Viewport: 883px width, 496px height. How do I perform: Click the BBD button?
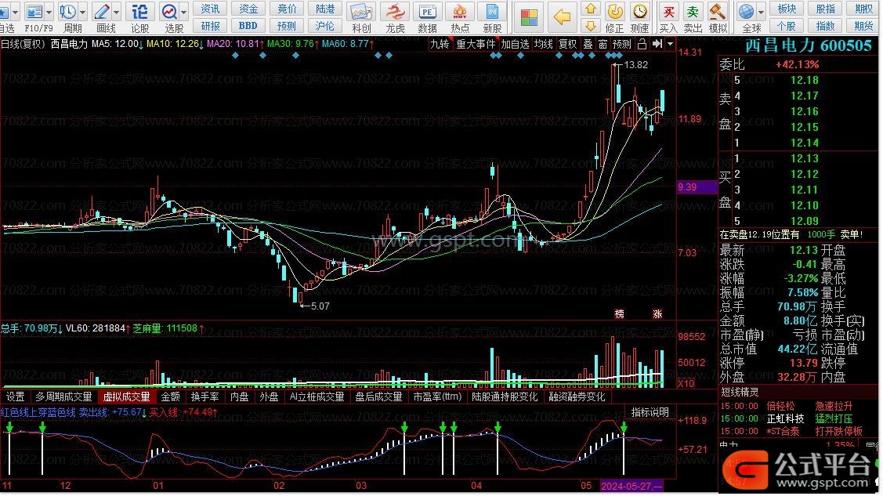(248, 26)
